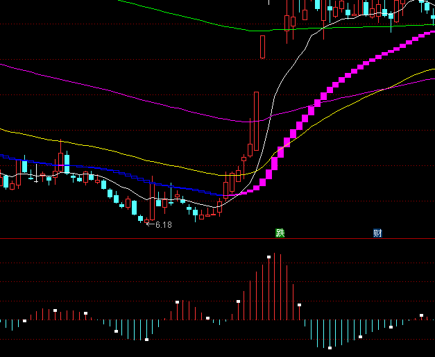Click the tall red breakout candlestick mid-chart

click(256, 121)
